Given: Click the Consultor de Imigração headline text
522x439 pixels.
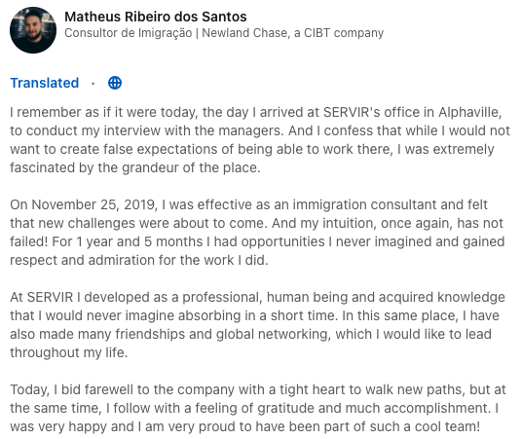Looking at the screenshot, I should click(129, 33).
